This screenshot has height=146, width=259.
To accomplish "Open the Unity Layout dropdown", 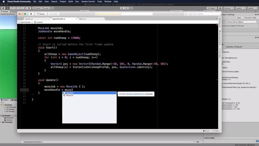I will pos(252,8).
